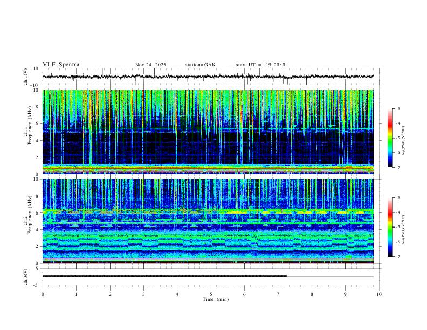Screen dimensions: 427x330
Task: Click the "5" minute tick on Time axis
Action: [x=211, y=294]
